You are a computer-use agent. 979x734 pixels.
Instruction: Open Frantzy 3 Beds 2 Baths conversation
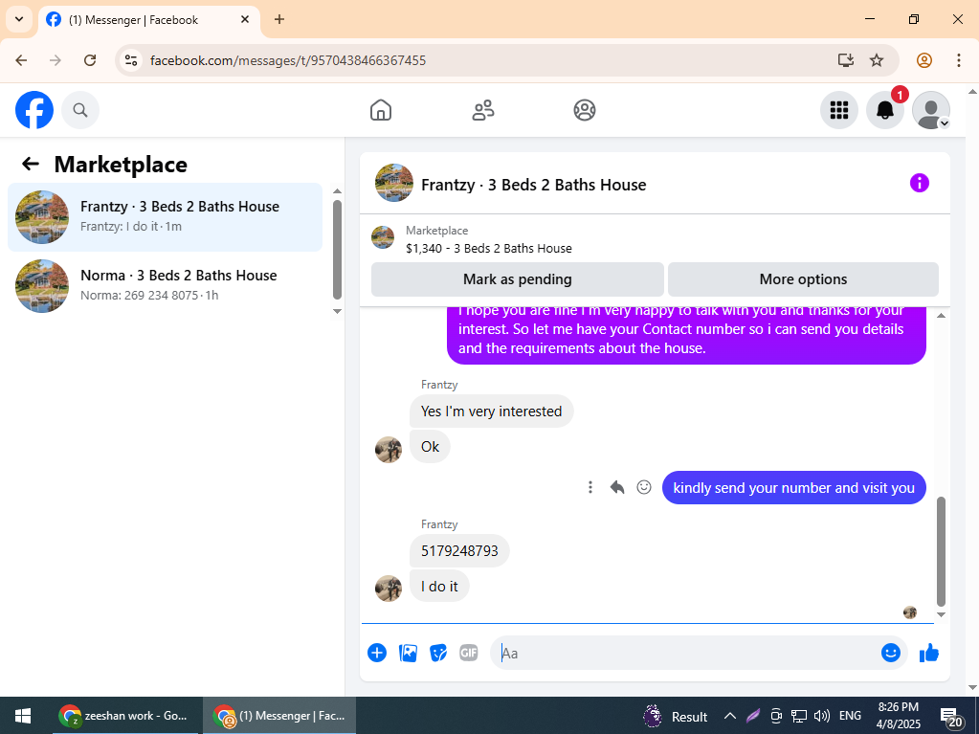point(165,216)
